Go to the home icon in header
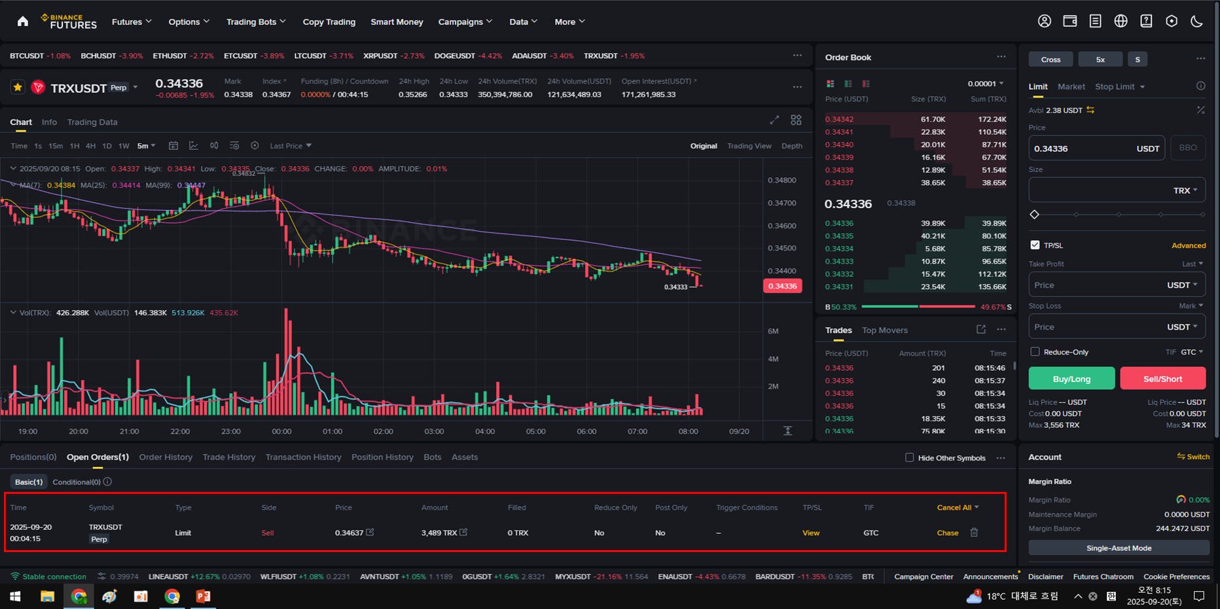The image size is (1220, 609). tap(23, 22)
